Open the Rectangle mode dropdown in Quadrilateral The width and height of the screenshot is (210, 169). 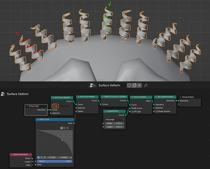pyautogui.click(x=114, y=120)
